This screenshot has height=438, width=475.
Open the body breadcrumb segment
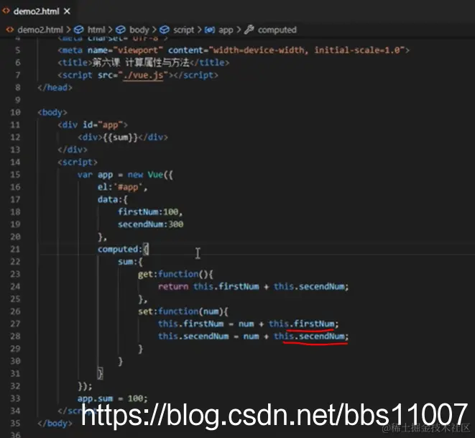[139, 29]
